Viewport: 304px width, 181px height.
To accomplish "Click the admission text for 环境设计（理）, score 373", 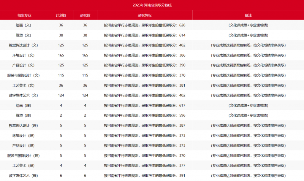I will pyautogui.click(x=145, y=136).
